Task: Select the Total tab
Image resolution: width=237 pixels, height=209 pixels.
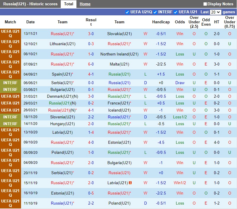Action: pos(68,4)
